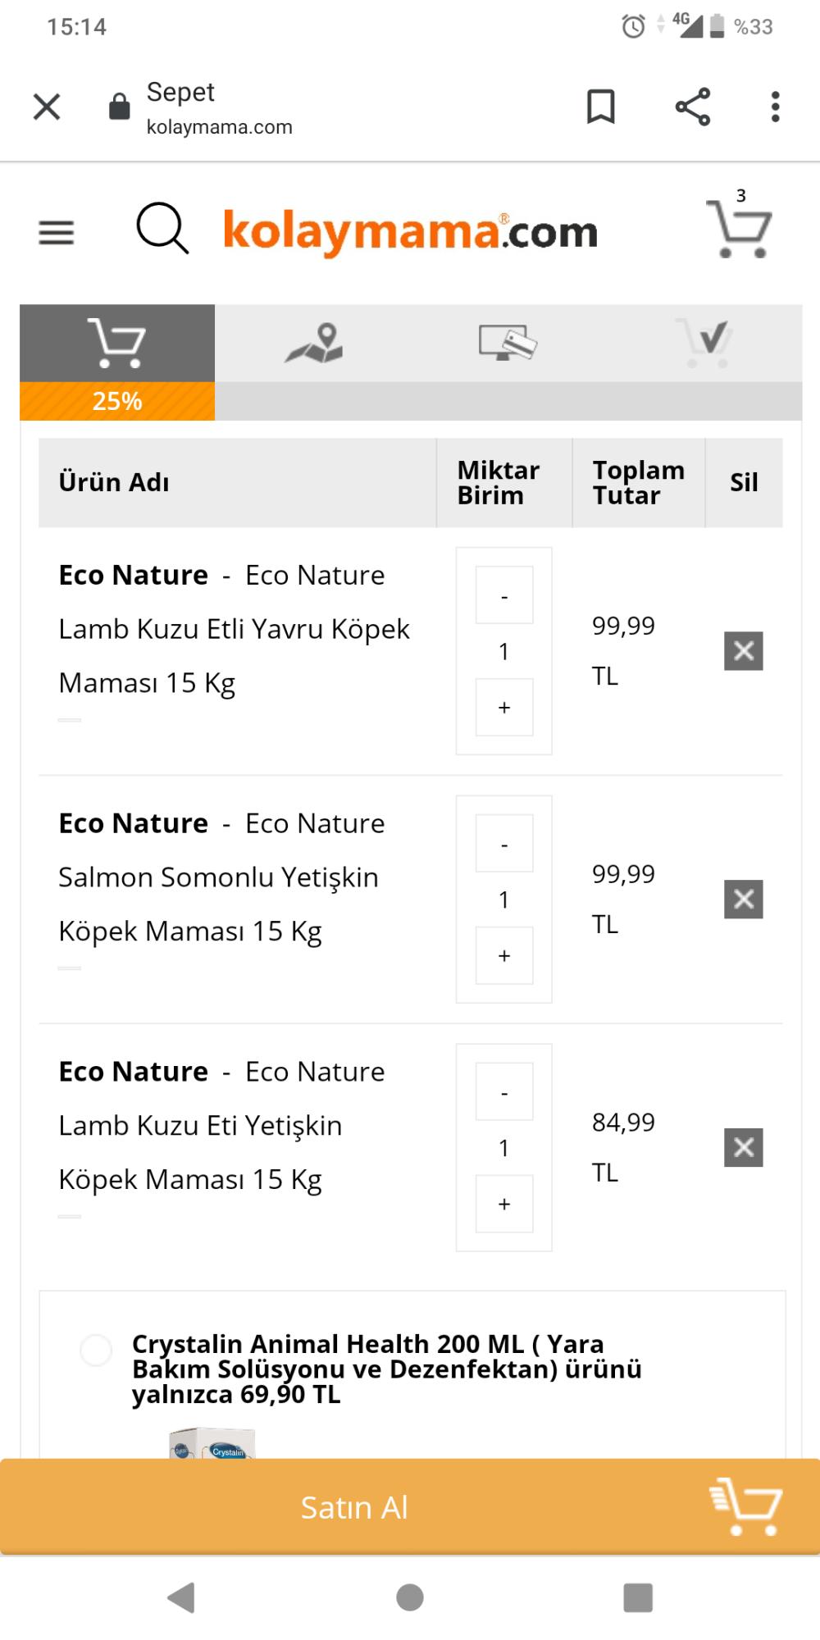
Task: Remove the 84,99 TL Lamb Yetişkin item
Action: tap(744, 1147)
